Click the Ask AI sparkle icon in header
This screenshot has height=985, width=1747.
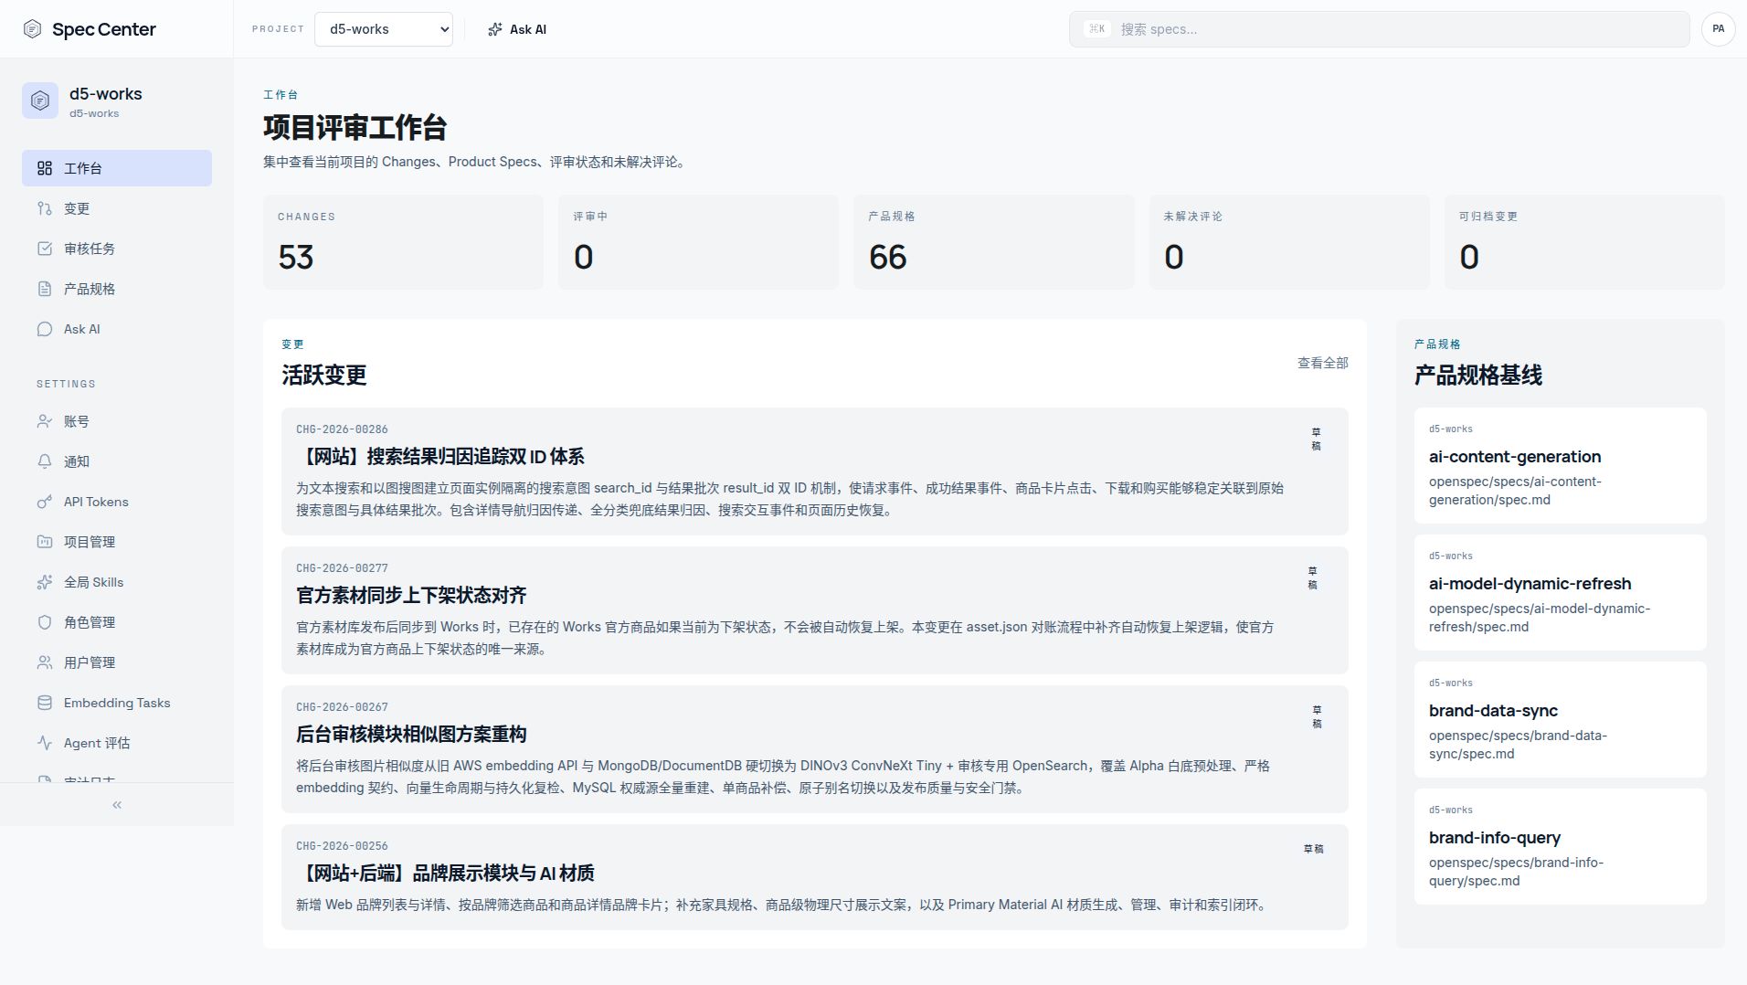495,29
